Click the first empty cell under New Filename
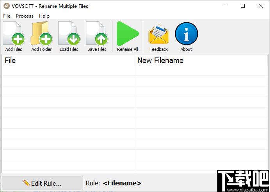Screen dimensions: 270x192 pyautogui.click(x=201, y=71)
